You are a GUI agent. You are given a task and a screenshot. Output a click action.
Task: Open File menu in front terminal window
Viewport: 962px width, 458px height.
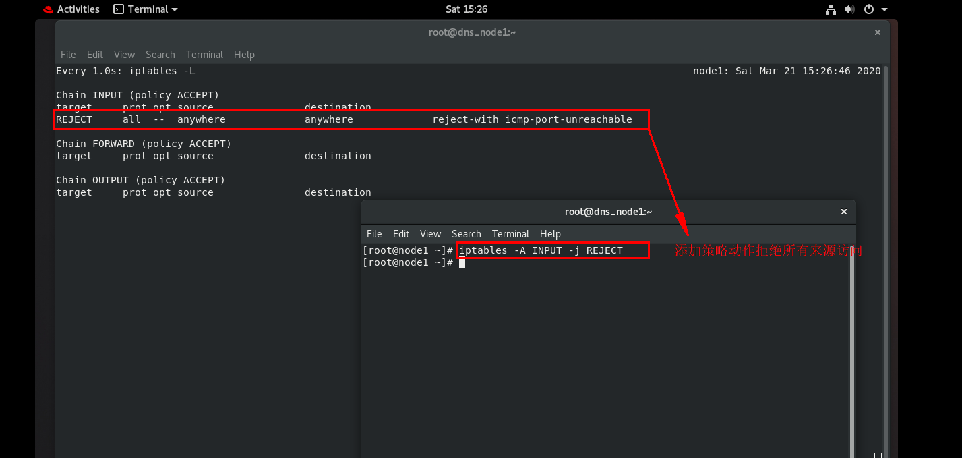[x=374, y=234]
